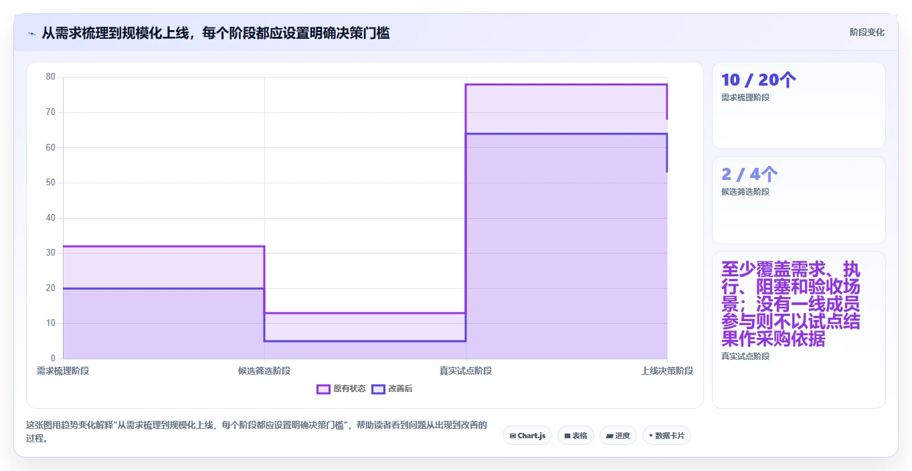Click the chart title heading text
The height and width of the screenshot is (471, 912).
click(x=215, y=33)
